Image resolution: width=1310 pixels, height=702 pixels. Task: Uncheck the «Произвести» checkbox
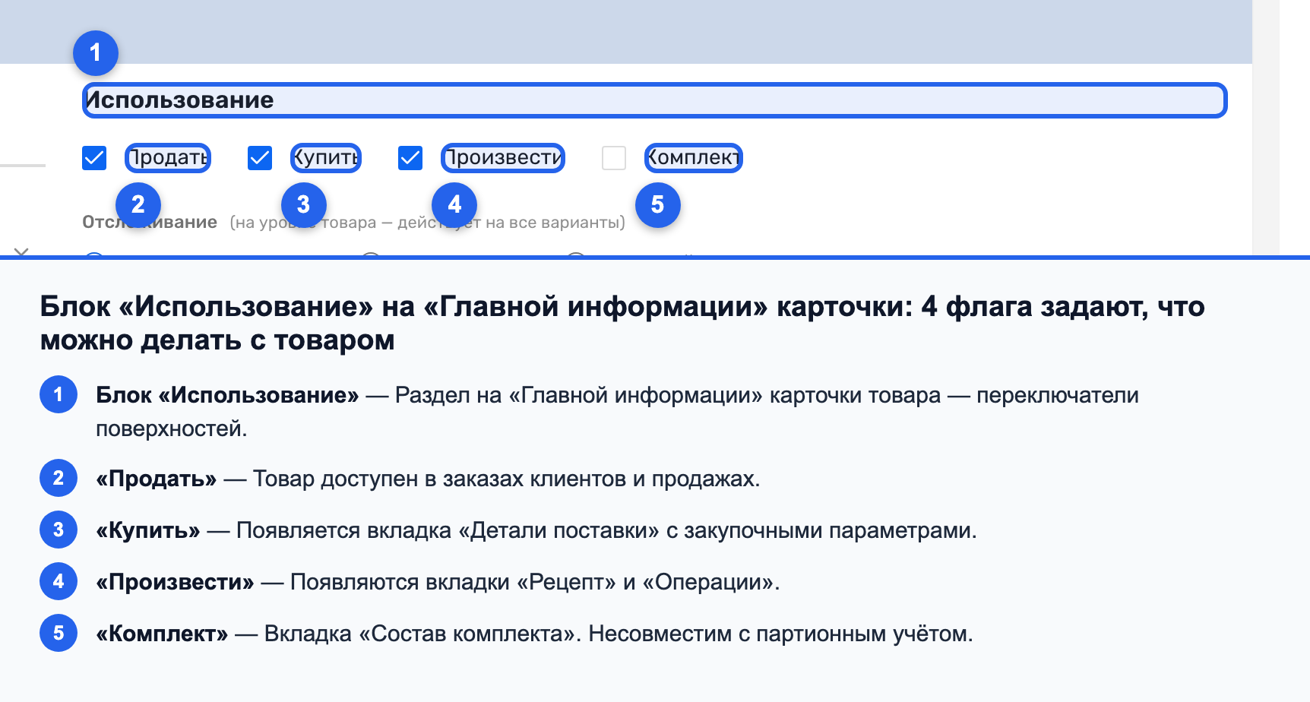(x=410, y=158)
